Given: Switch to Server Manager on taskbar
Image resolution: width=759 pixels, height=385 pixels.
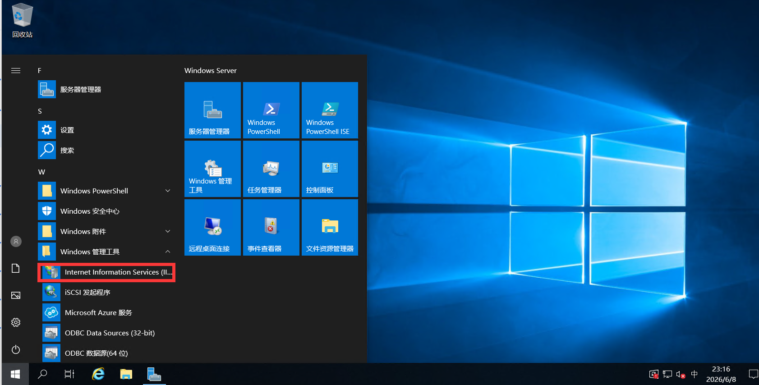Looking at the screenshot, I should (154, 374).
